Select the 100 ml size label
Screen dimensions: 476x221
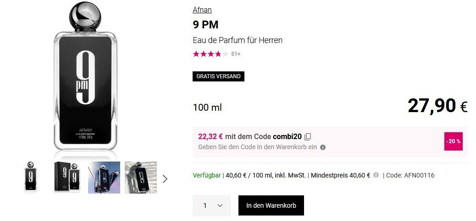tap(207, 108)
